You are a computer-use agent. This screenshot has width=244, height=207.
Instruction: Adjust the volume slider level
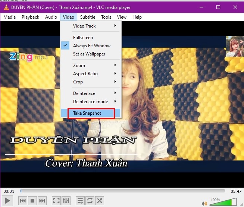223,202
